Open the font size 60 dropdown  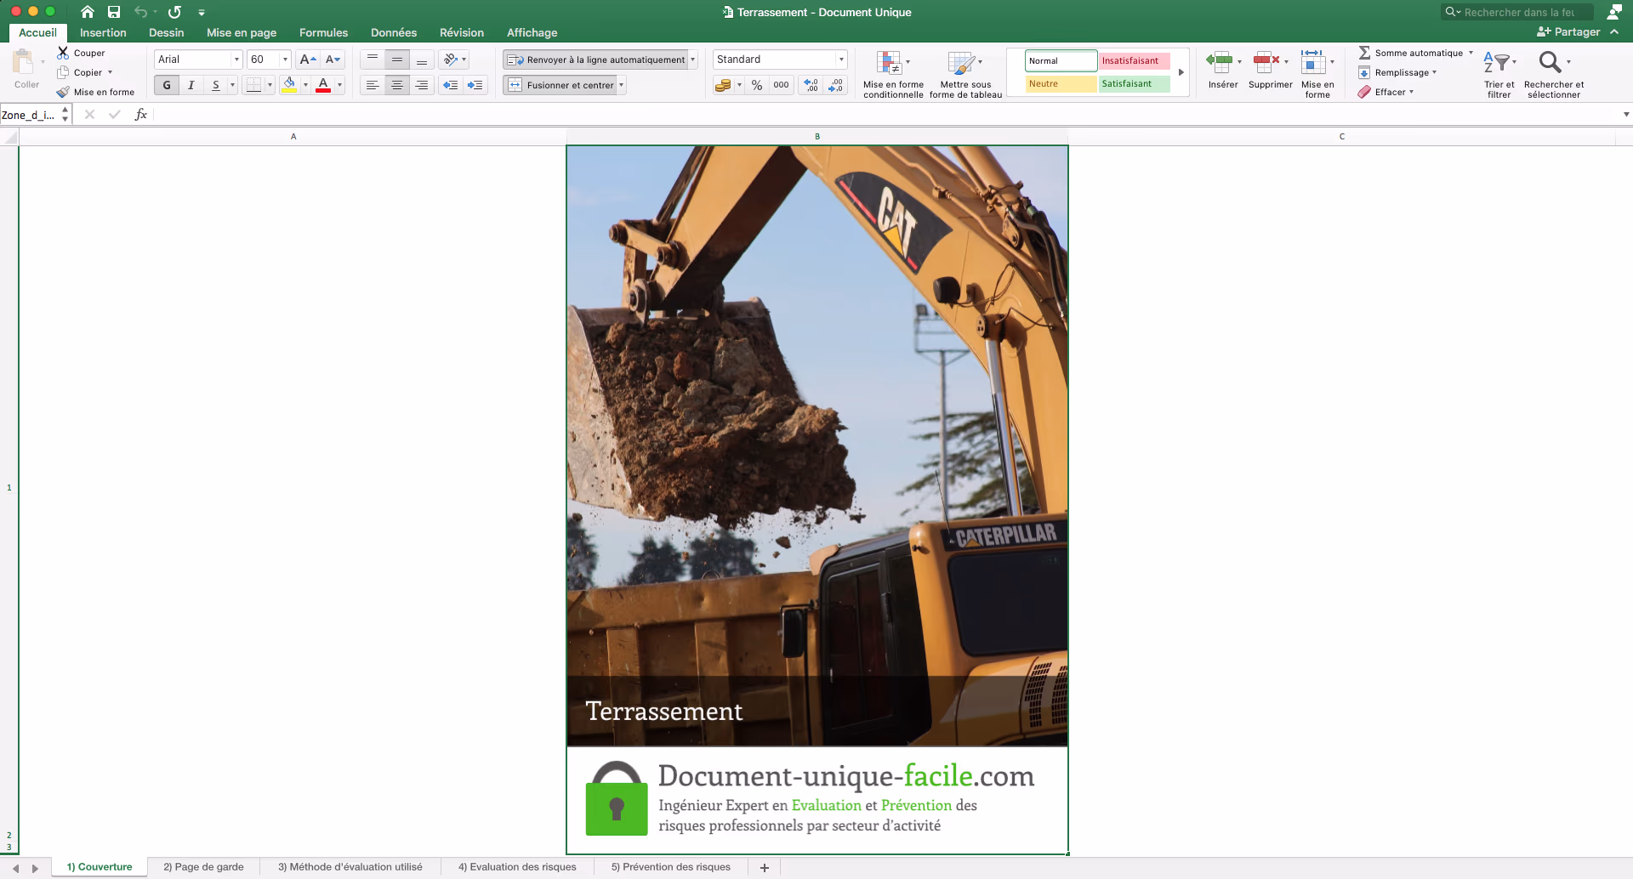point(285,60)
